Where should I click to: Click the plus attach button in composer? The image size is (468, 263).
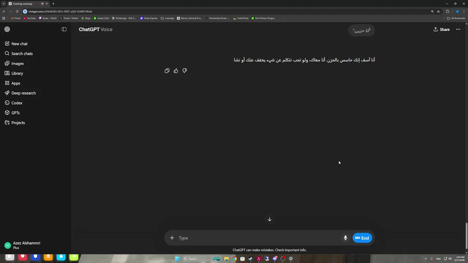click(x=172, y=238)
